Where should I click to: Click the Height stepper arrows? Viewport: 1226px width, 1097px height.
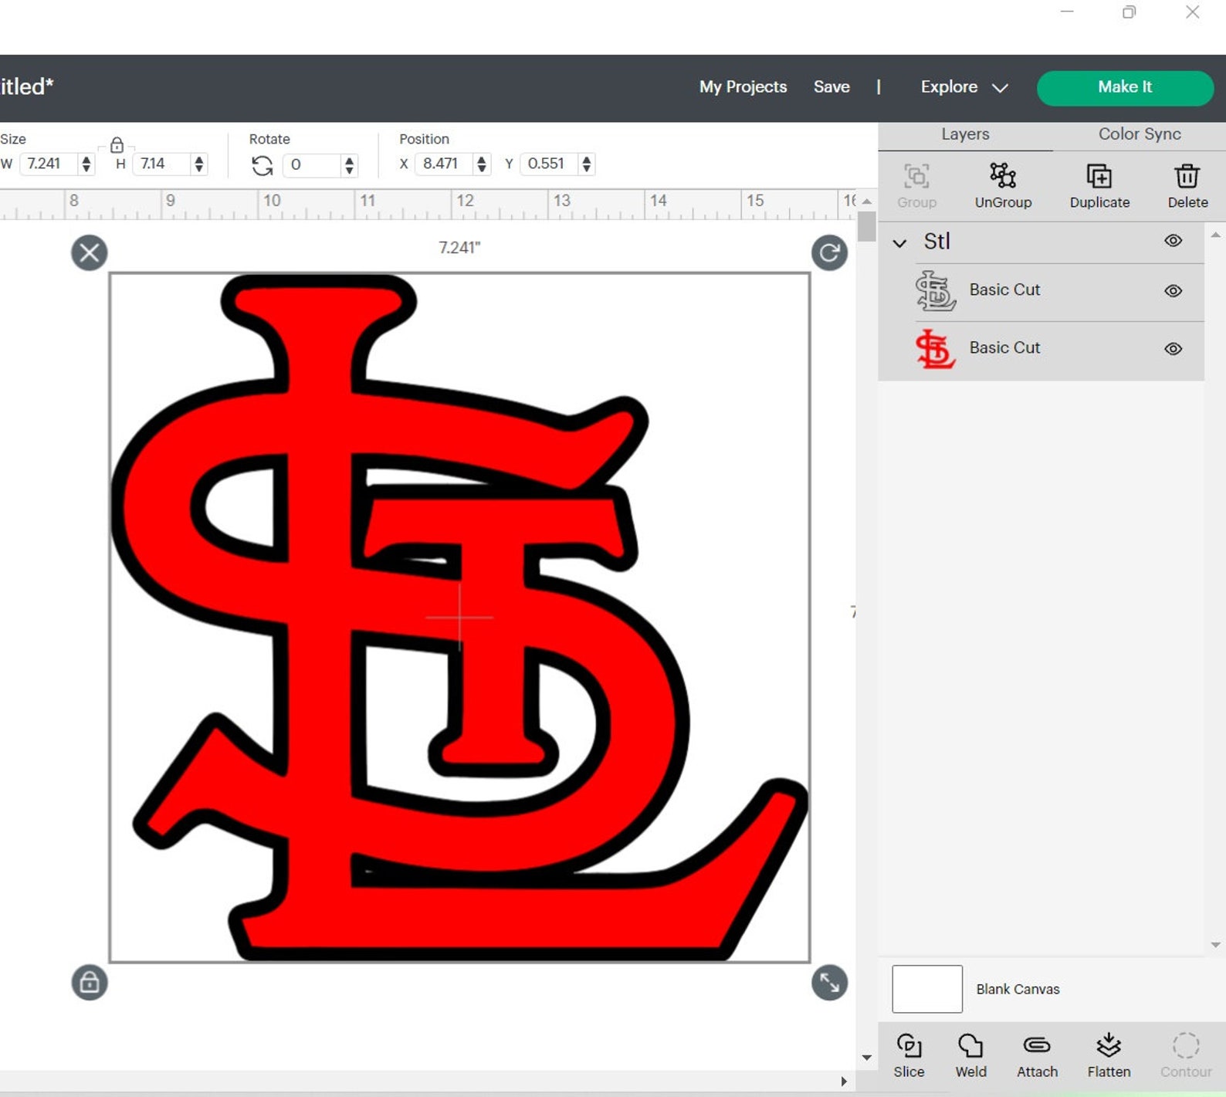[199, 164]
